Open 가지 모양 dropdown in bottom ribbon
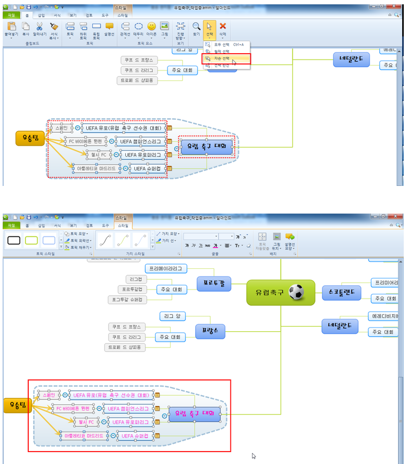This screenshot has width=407, height=464. [168, 234]
